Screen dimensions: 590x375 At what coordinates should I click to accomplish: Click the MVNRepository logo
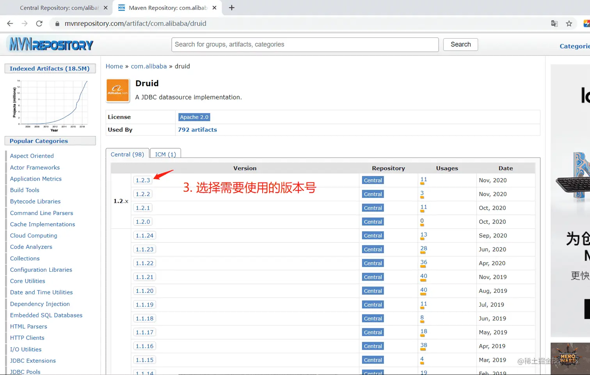[51, 44]
